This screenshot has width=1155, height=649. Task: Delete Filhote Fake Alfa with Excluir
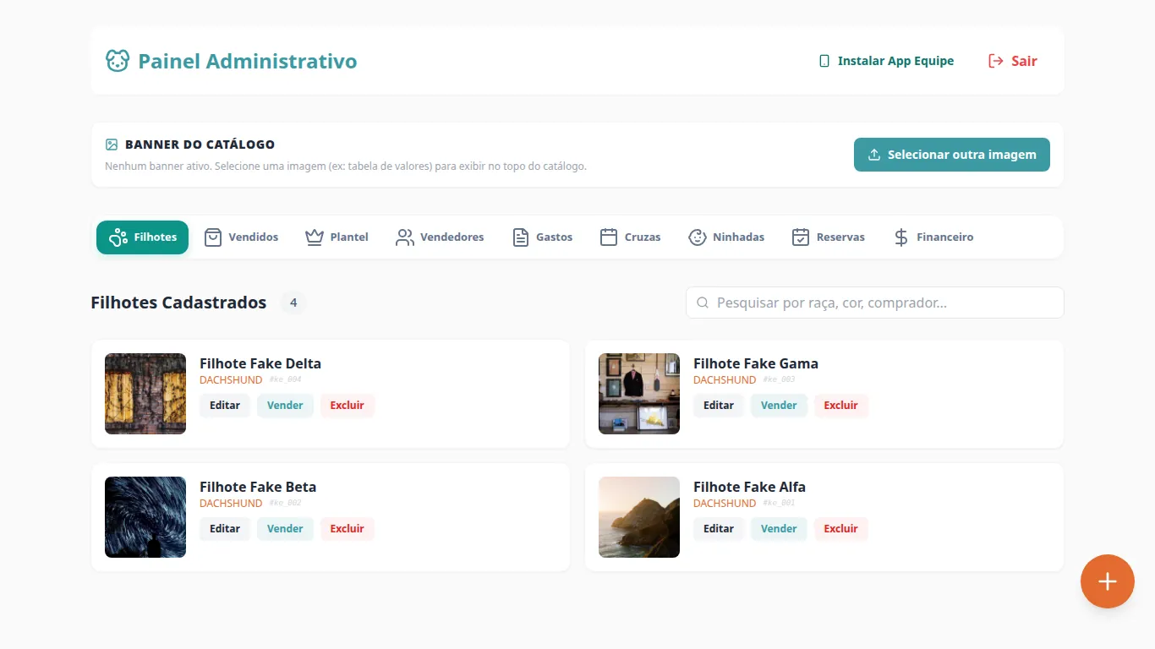[841, 529]
